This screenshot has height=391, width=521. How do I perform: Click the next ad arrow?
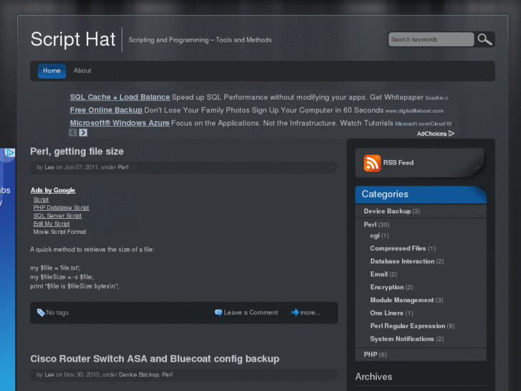(83, 133)
